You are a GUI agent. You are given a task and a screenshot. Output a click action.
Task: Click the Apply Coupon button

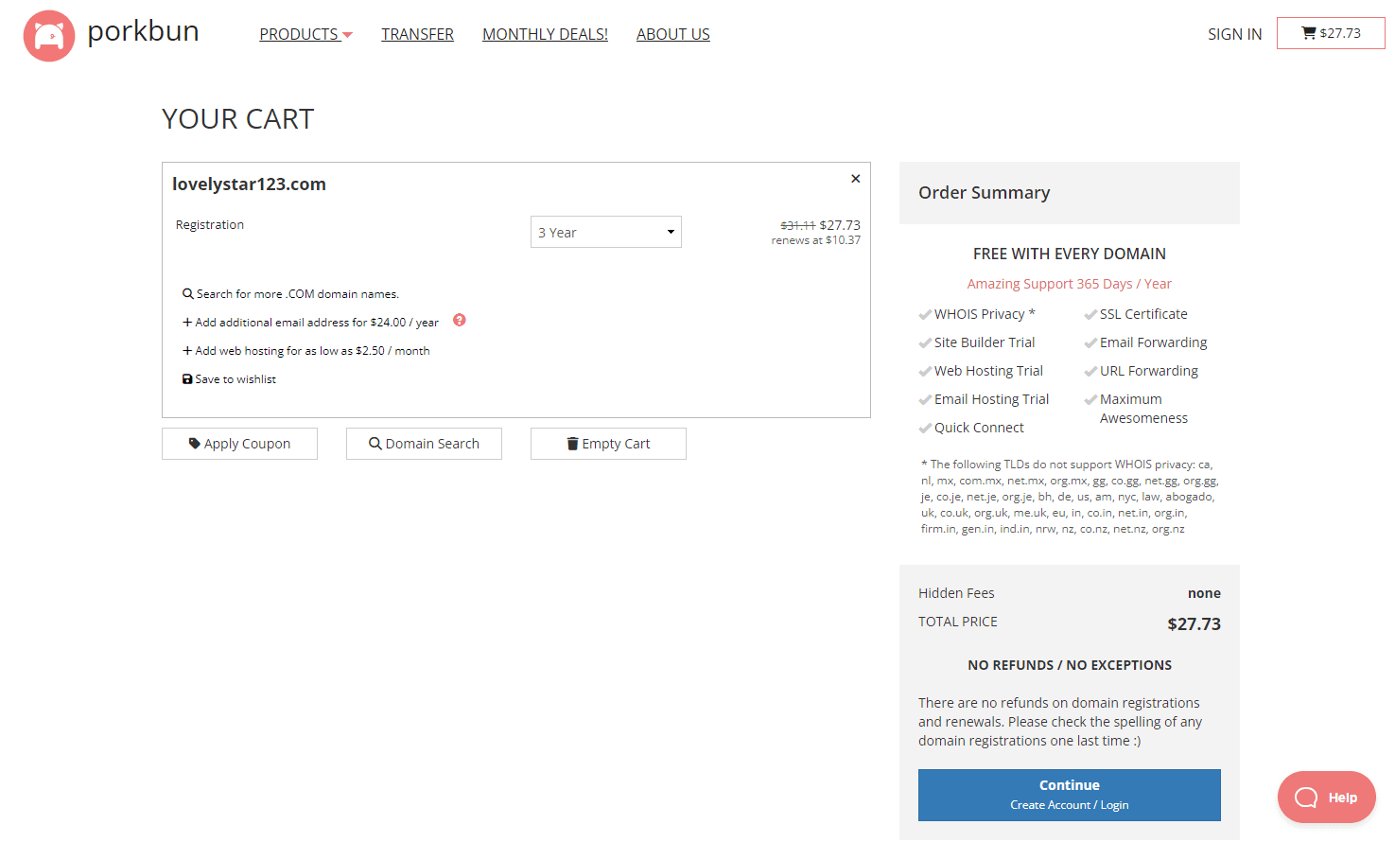pos(239,444)
